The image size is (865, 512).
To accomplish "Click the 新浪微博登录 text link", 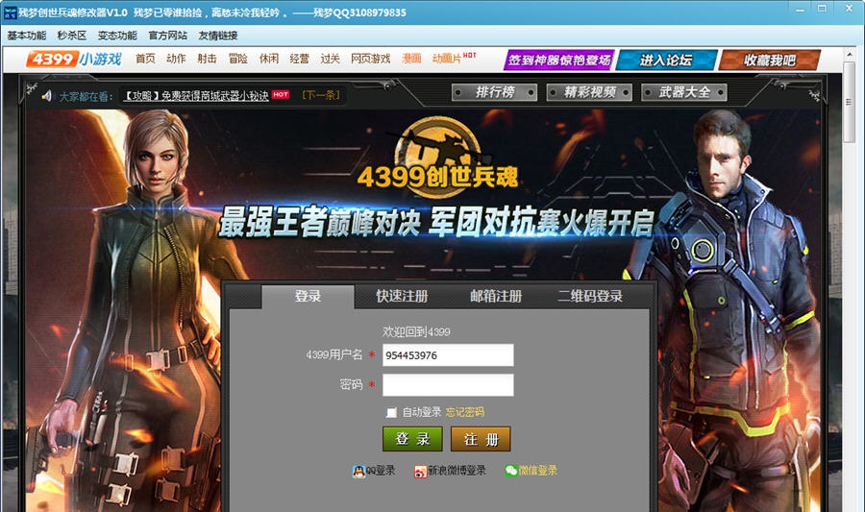I will tap(457, 471).
